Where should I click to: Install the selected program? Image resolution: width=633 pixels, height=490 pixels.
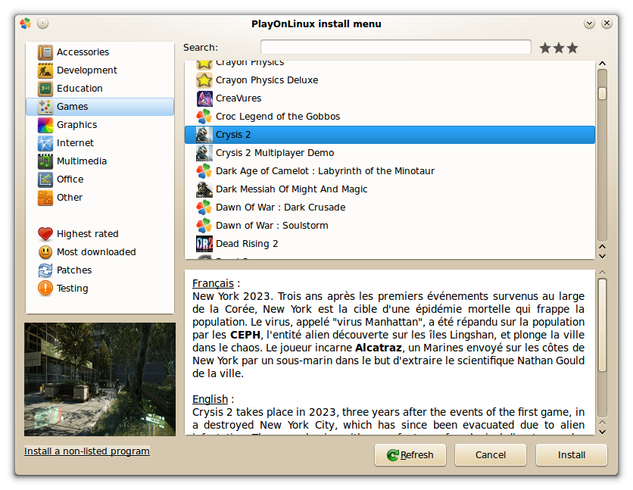click(x=571, y=455)
